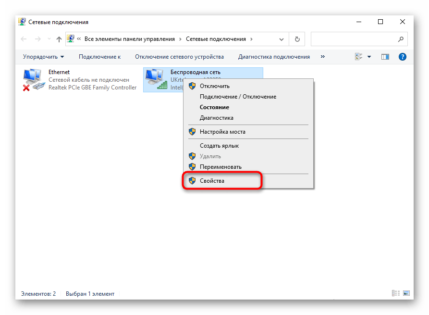Open the Упорядочить dropdown menu

tap(43, 57)
